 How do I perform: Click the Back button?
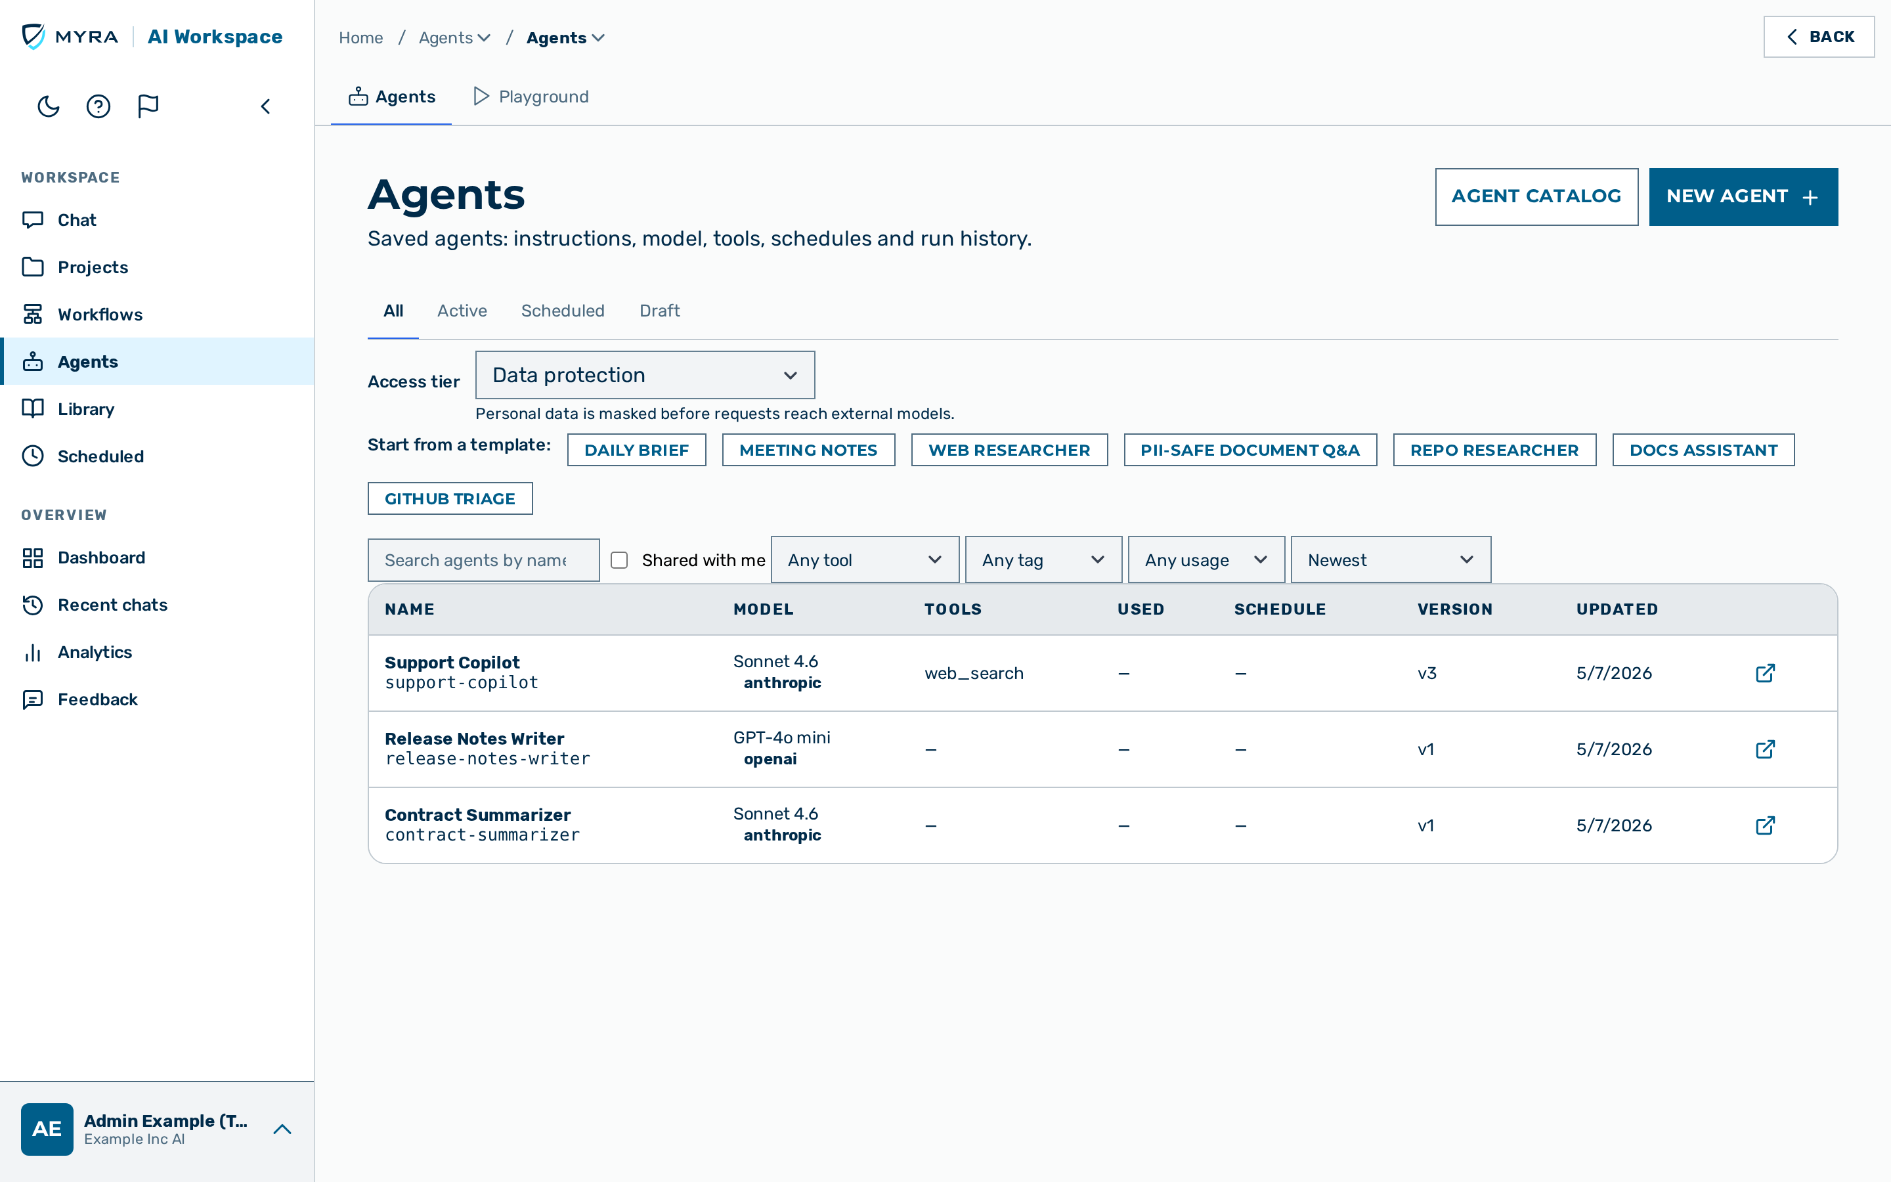click(1818, 37)
